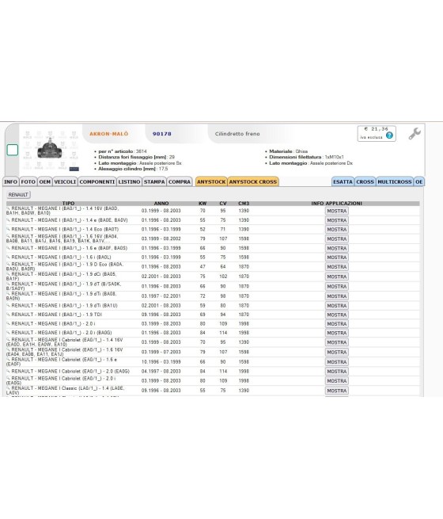Select row MEGANE I Cabriolet 2.0 (EA0G)
Screen dimensions: 443x519
(x=213, y=372)
